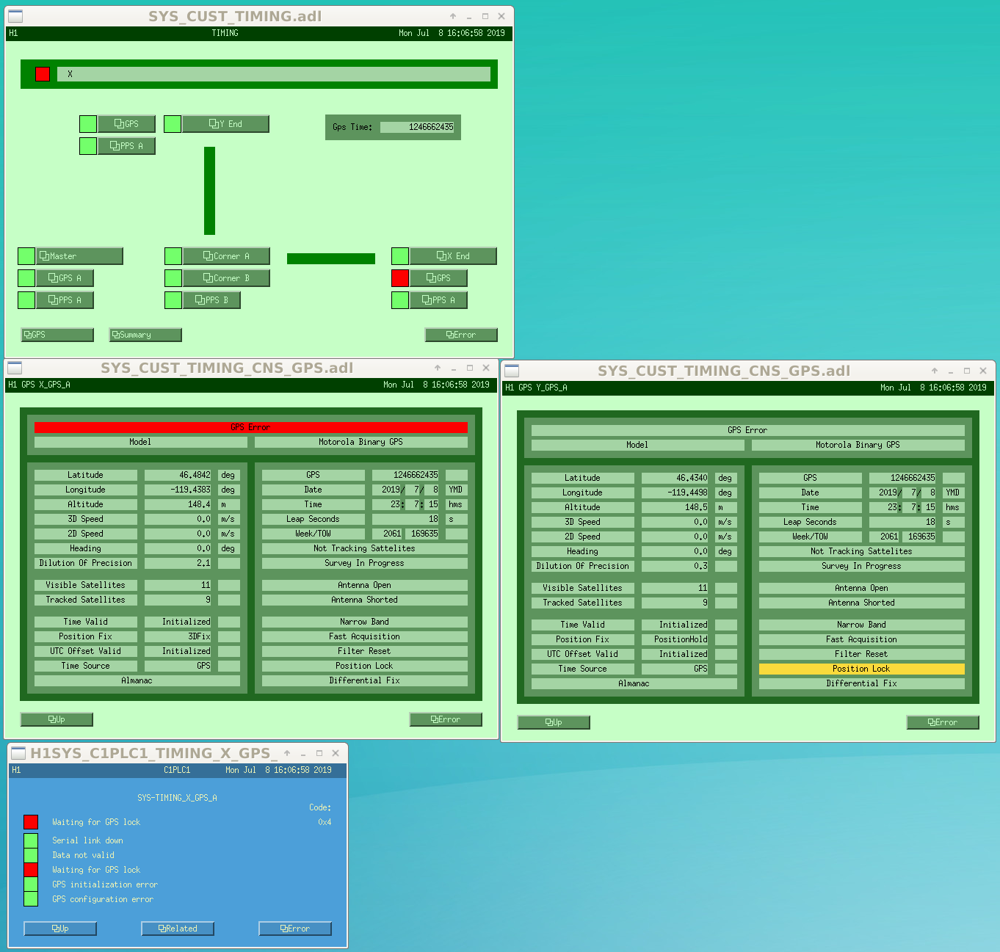Click green indicator for Serial link down

coord(31,840)
